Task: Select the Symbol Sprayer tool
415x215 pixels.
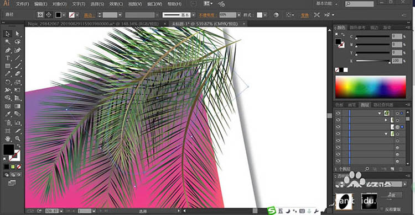Action: pos(7,122)
